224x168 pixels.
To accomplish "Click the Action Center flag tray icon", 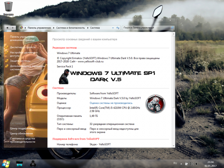I will 186,164.
